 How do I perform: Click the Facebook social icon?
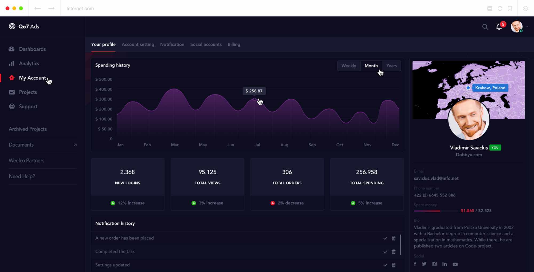[415, 264]
